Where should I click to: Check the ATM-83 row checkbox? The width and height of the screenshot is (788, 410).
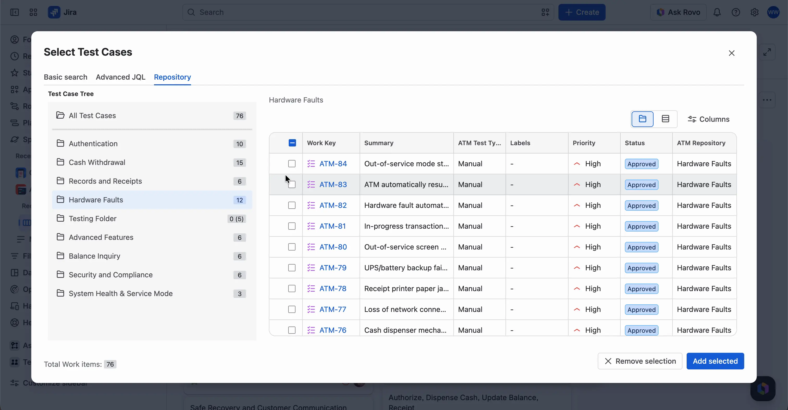pos(292,185)
